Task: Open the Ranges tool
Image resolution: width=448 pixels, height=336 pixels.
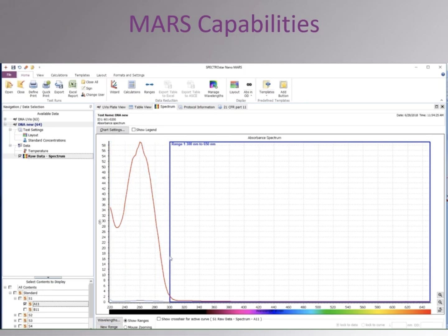Action: (149, 87)
